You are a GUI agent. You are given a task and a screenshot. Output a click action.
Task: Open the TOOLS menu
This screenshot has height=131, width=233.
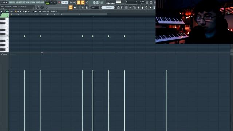pos(38,3)
